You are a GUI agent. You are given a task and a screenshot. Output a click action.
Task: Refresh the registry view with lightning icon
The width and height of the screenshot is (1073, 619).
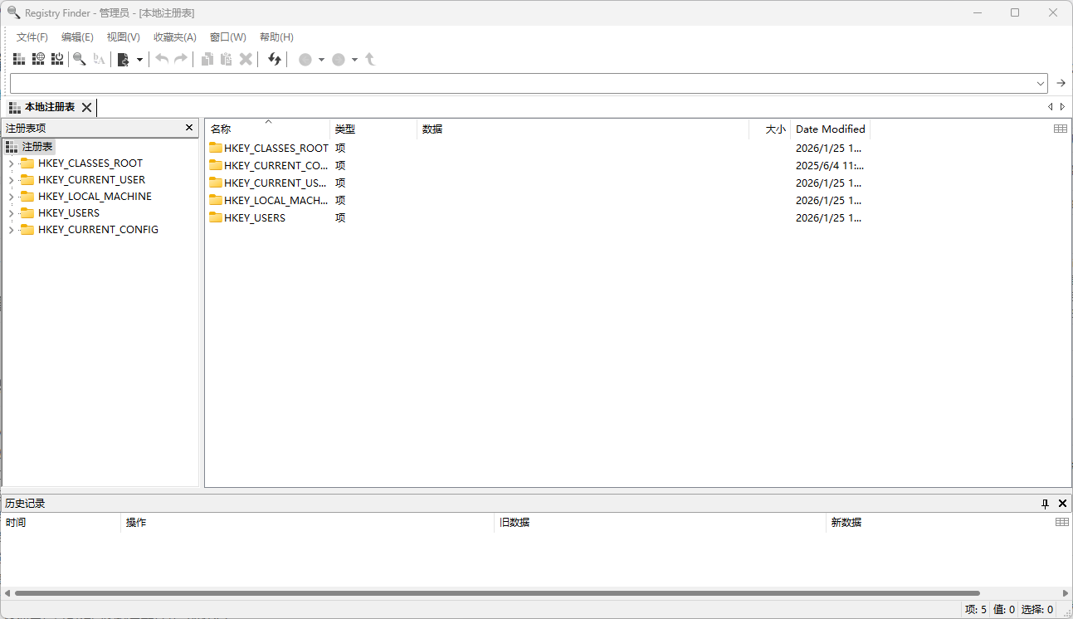273,58
